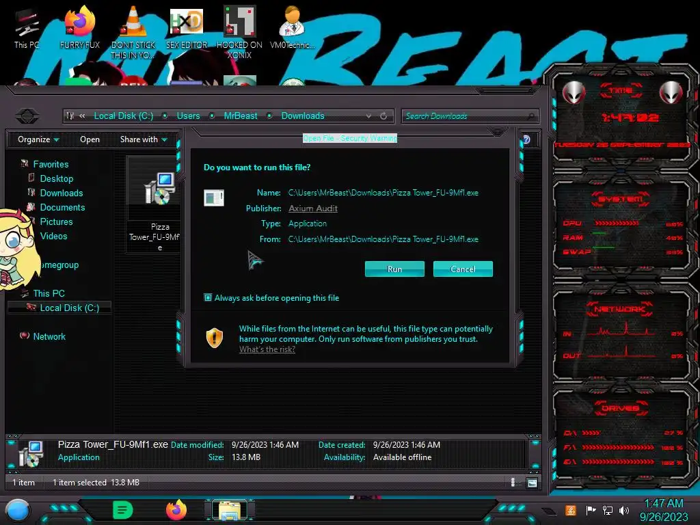
Task: Click the details pane Pizza Tower file icon
Action: pyautogui.click(x=31, y=454)
